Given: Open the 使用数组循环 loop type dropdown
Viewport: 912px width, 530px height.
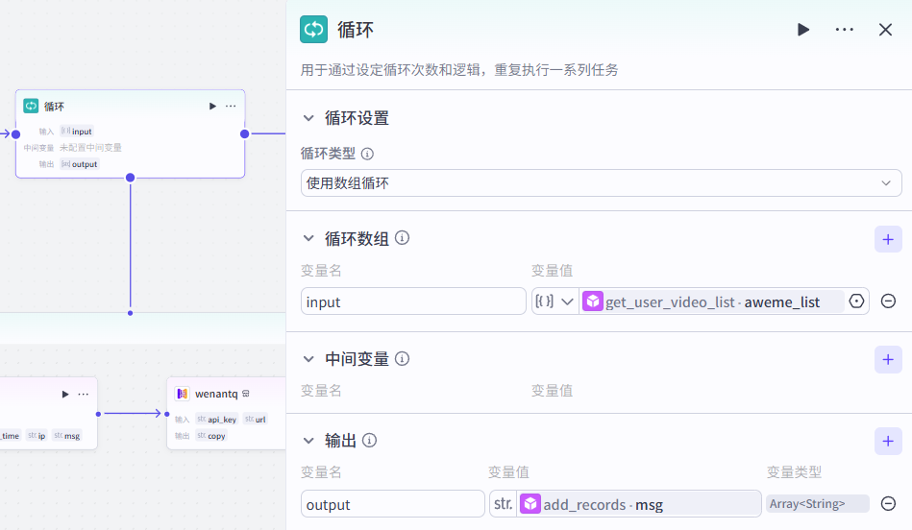Looking at the screenshot, I should point(601,183).
